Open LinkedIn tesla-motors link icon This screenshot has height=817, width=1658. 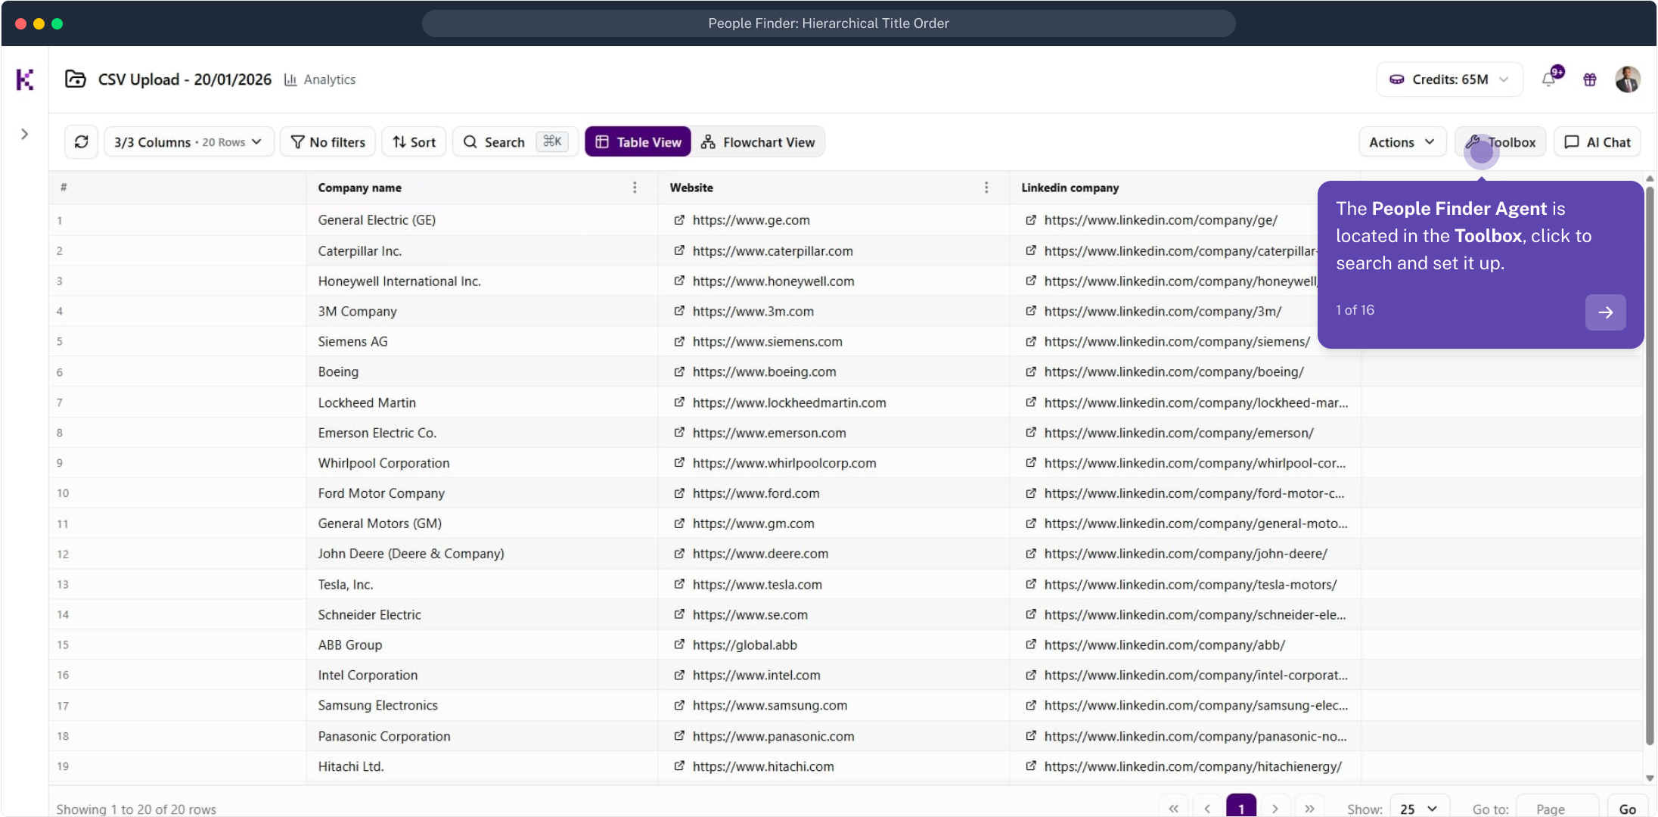tap(1031, 584)
